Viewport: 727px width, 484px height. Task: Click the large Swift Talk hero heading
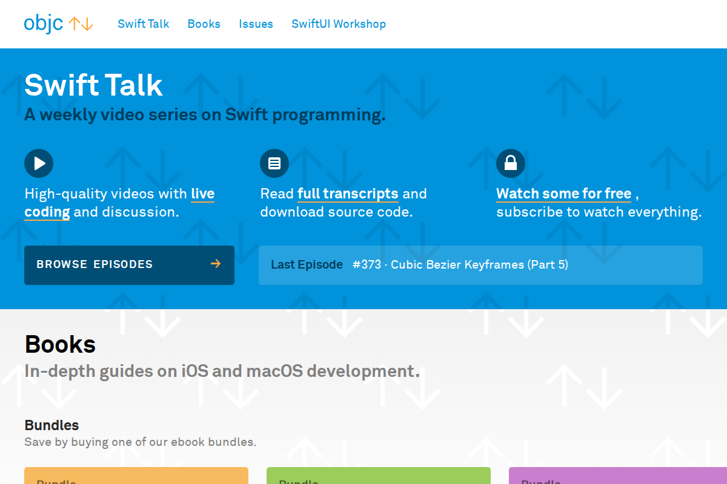pos(94,85)
